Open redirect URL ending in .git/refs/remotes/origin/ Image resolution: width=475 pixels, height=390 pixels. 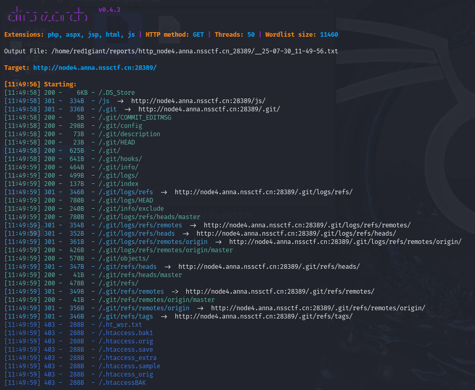(x=318, y=308)
